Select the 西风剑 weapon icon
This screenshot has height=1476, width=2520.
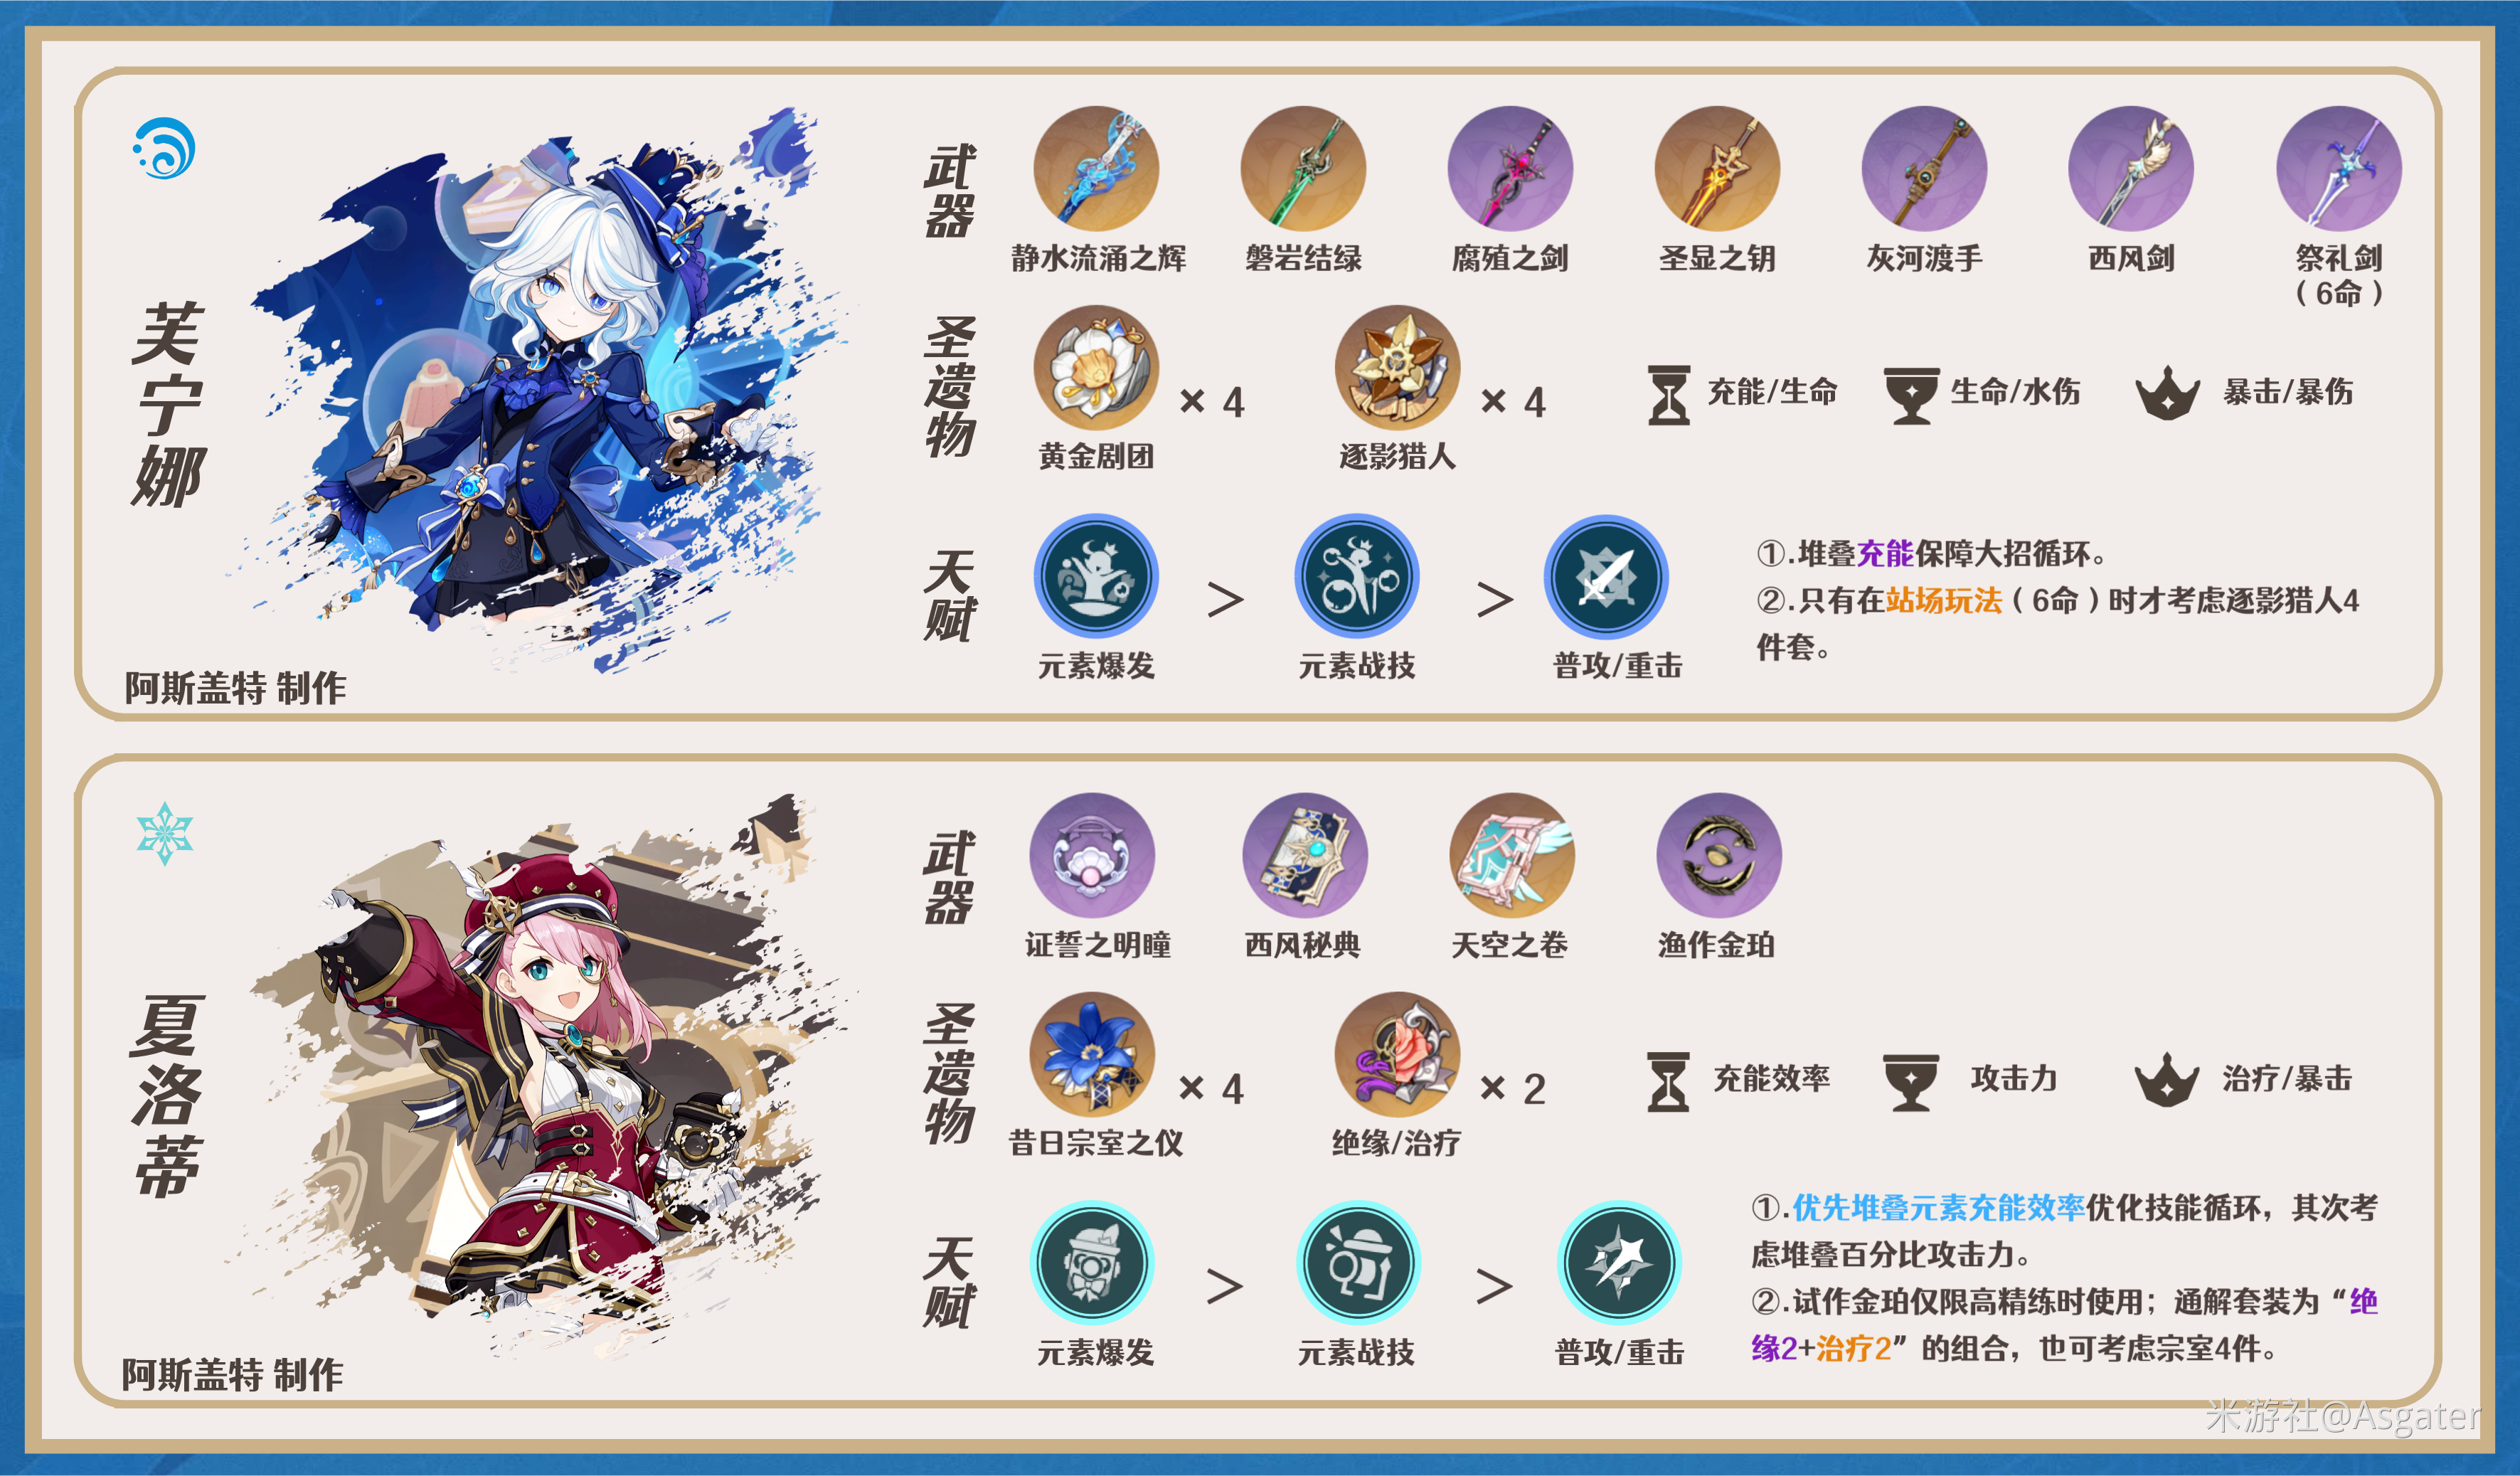[2131, 169]
